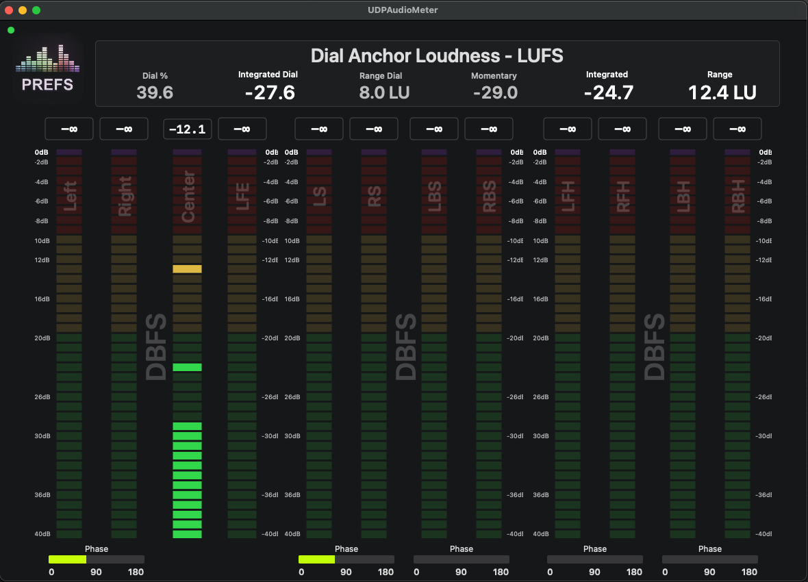Click the LFH channel meter bar
The height and width of the screenshot is (582, 808).
coord(568,342)
